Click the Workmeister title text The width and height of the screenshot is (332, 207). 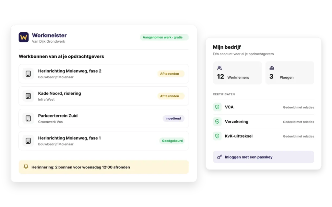(49, 35)
